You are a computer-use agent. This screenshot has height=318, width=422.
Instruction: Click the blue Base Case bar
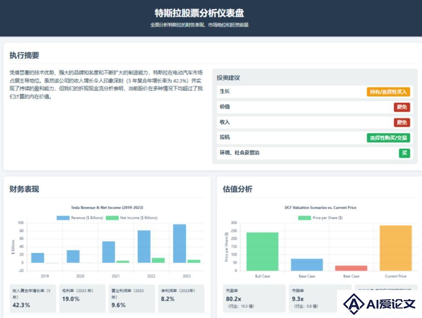click(307, 265)
